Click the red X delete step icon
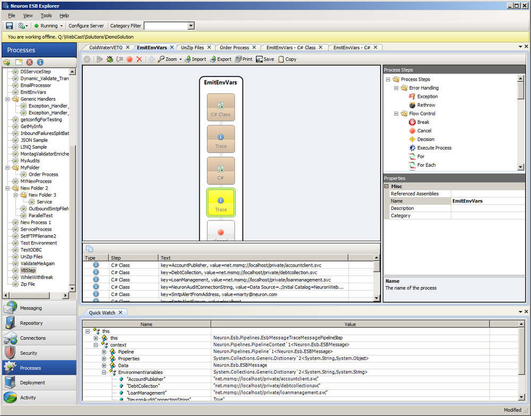The height and width of the screenshot is (416, 531). pyautogui.click(x=139, y=60)
